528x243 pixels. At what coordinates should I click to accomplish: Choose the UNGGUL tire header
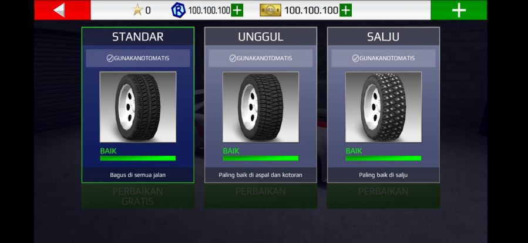(x=261, y=36)
